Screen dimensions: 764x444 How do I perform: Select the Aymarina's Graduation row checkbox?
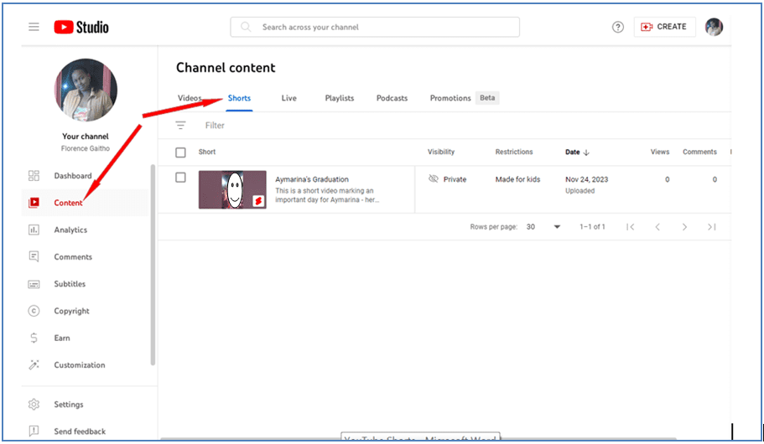point(181,178)
